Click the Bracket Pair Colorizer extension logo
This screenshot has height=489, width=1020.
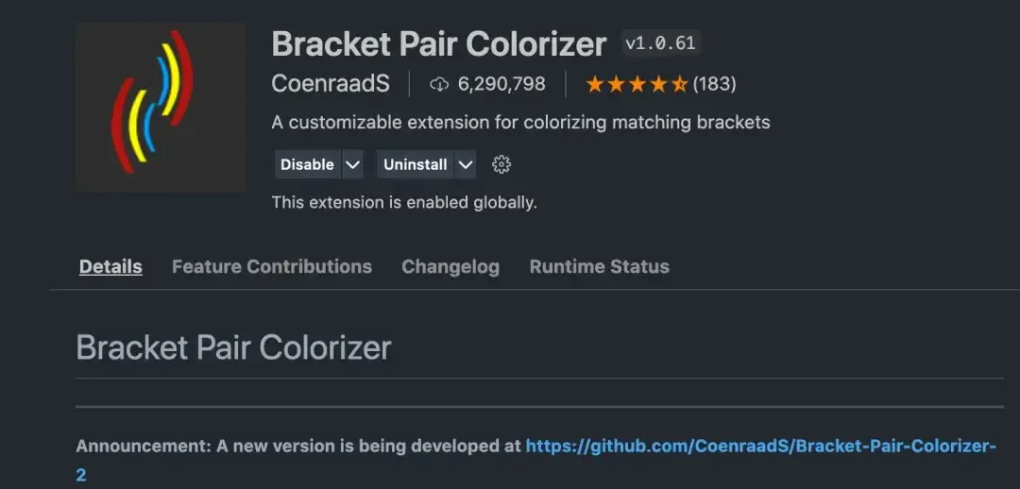160,107
